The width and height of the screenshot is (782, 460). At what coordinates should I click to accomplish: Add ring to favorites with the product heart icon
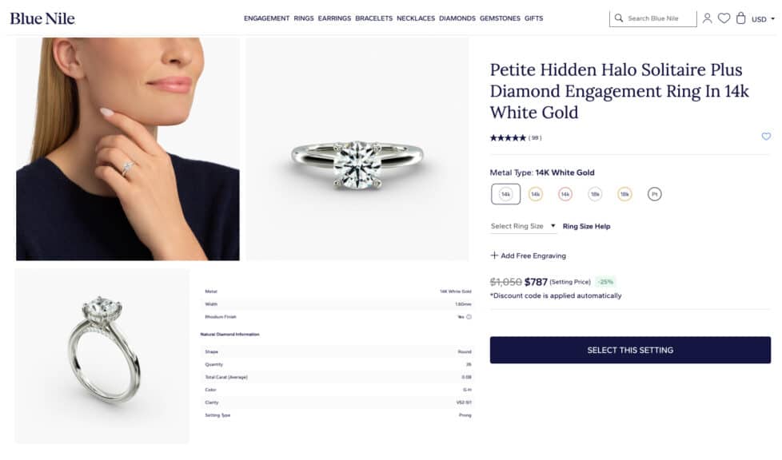(x=766, y=137)
